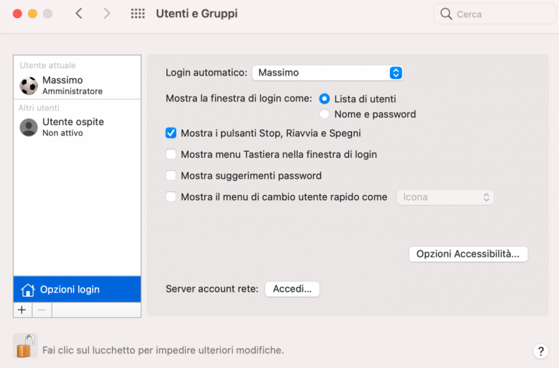This screenshot has height=368, width=559.
Task: Click the lock icon to prevent changes
Action: (25, 346)
